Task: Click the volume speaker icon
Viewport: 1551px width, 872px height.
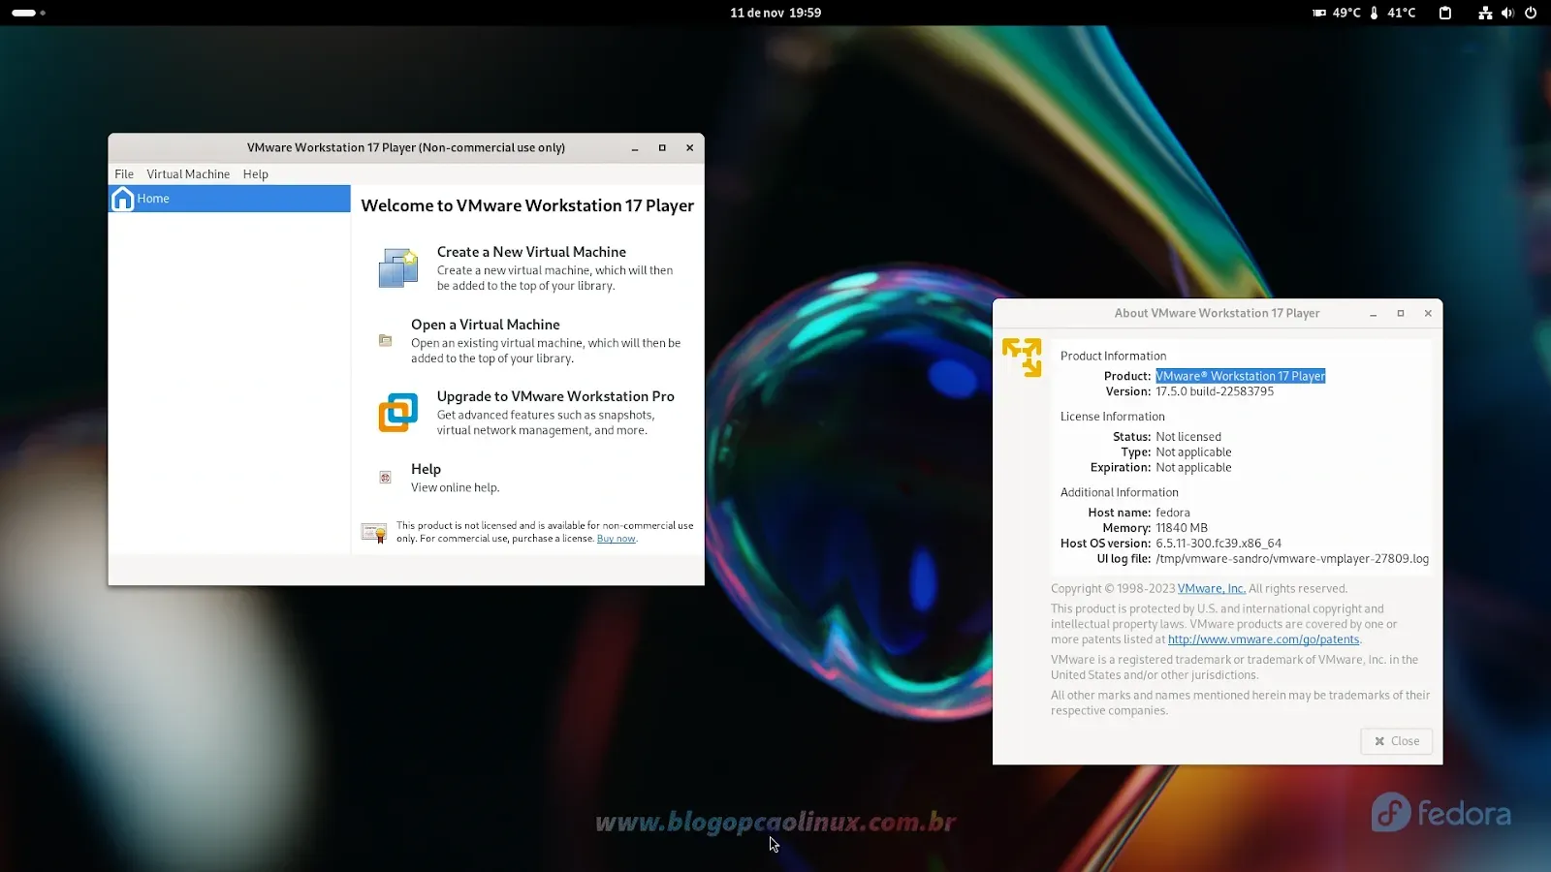Action: coord(1507,13)
